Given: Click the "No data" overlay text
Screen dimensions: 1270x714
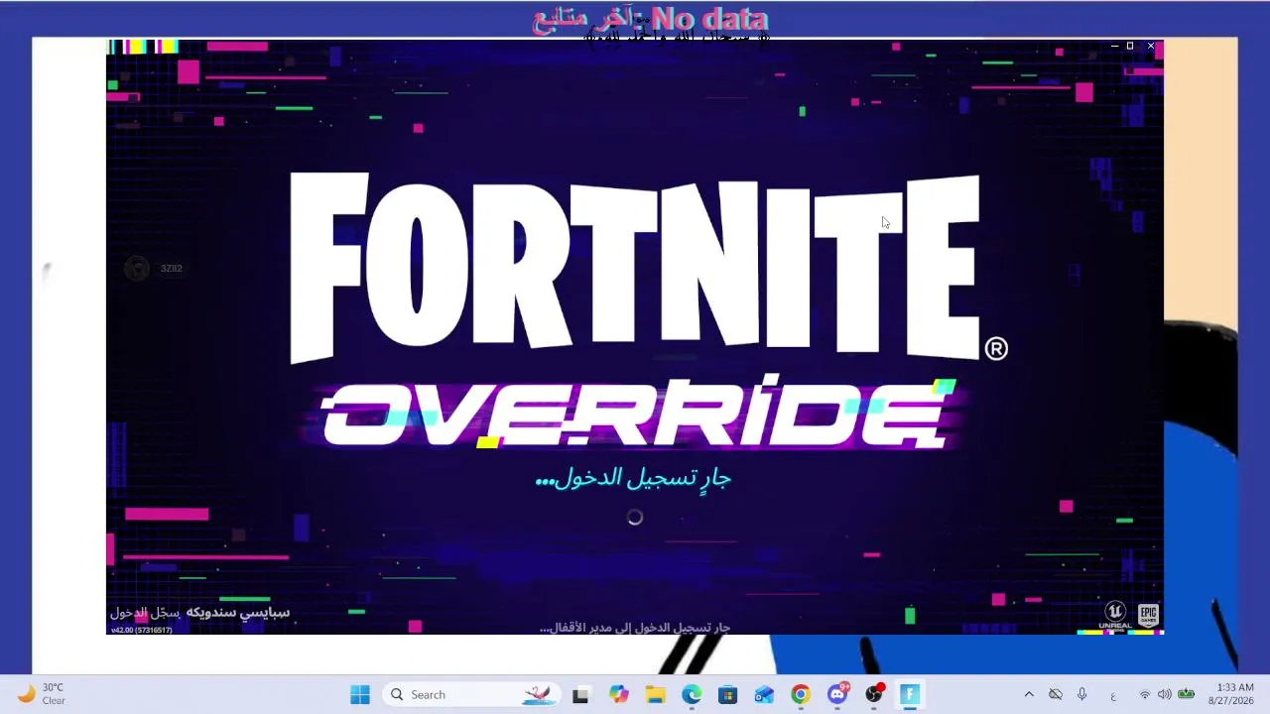Looking at the screenshot, I should (x=709, y=19).
